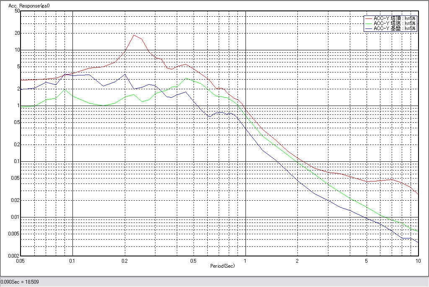Image resolution: width=429 pixels, height=287 pixels.
Task: Click the 0.05 label on the period axis
Action: coord(20,261)
